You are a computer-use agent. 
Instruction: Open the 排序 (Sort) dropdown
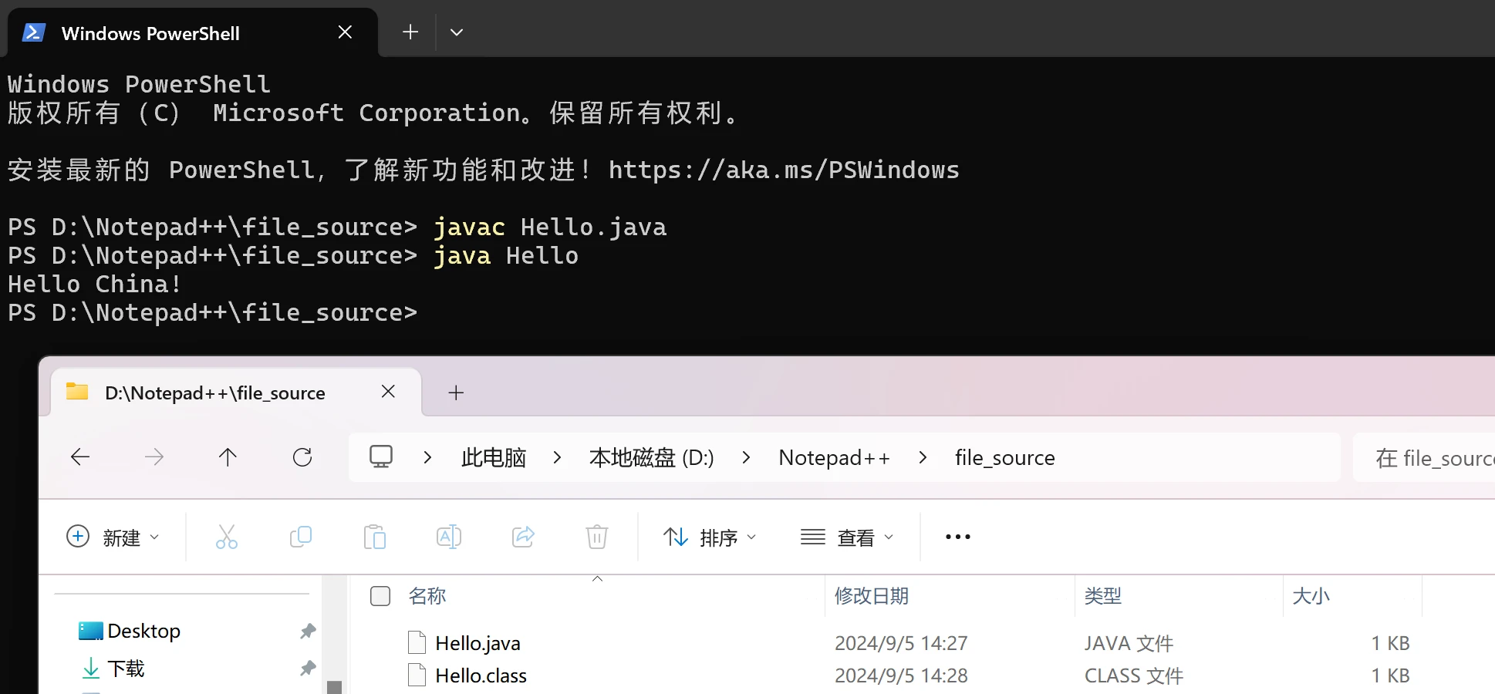(710, 537)
